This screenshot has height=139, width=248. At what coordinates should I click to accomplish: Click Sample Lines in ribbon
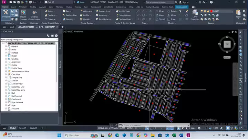coord(123,15)
